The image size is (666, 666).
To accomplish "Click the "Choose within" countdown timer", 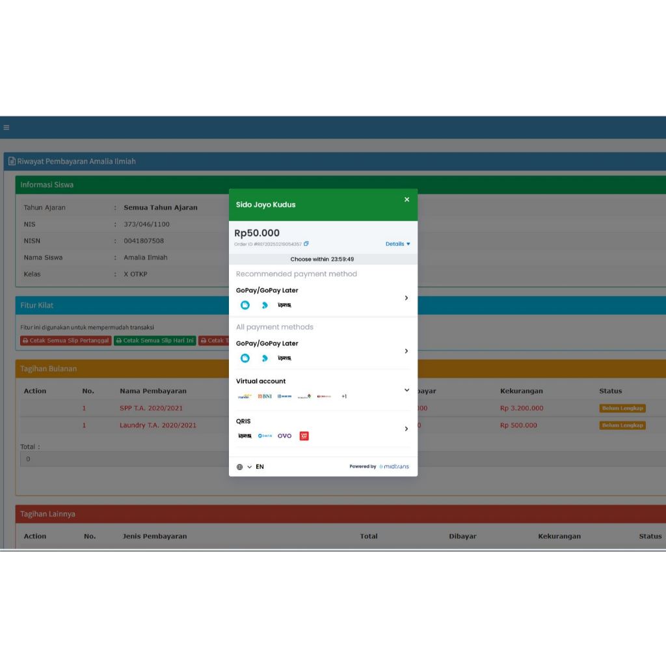I will 323,259.
